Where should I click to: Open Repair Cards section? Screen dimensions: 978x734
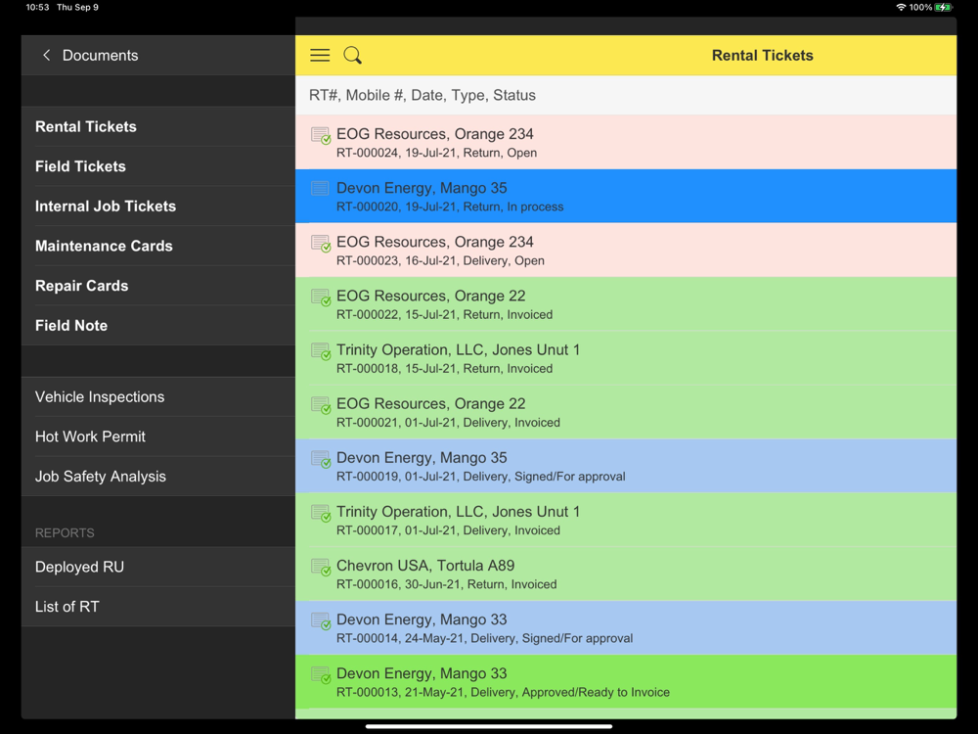[x=158, y=286]
